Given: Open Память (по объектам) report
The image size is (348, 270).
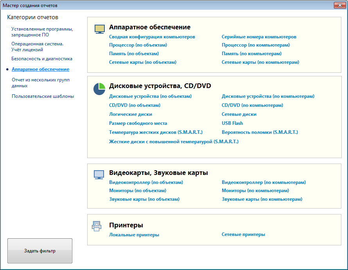Looking at the screenshot, I should coord(134,54).
